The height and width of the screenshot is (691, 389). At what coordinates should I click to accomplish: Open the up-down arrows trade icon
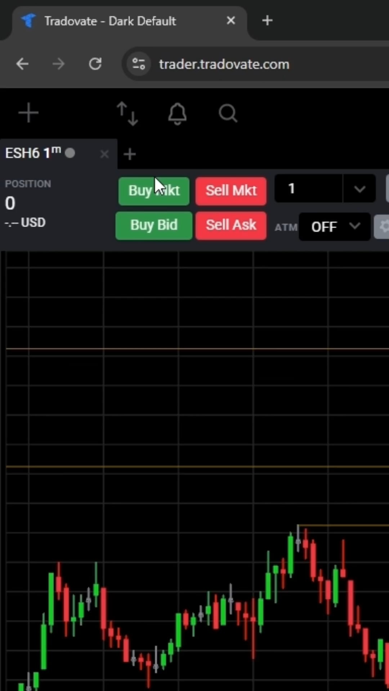pyautogui.click(x=128, y=113)
